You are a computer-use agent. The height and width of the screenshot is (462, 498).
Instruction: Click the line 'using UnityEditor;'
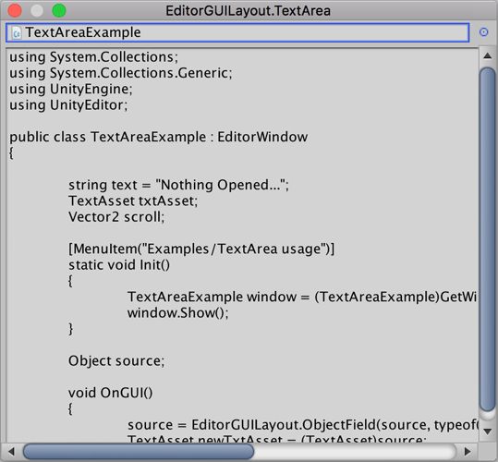point(68,105)
